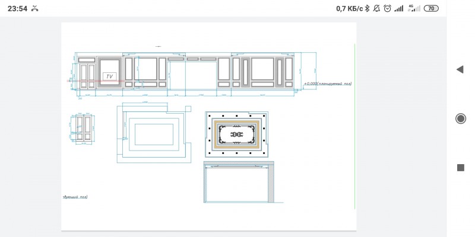
Task: Tap the first cellular signal strength icon
Action: tap(398, 8)
